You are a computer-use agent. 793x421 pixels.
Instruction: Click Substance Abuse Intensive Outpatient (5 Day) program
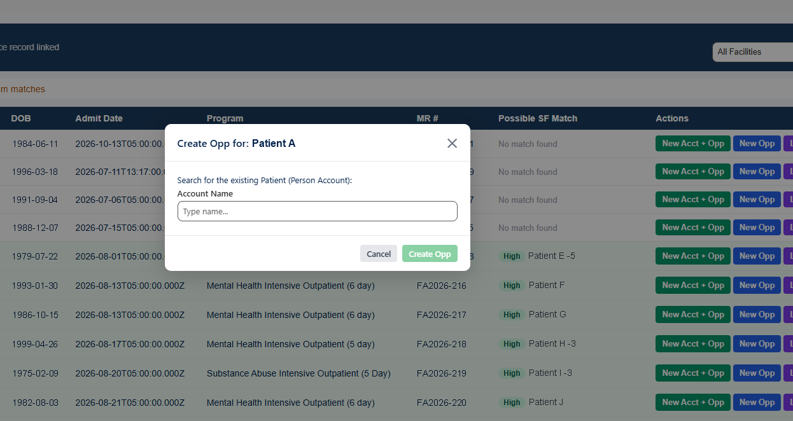point(298,373)
